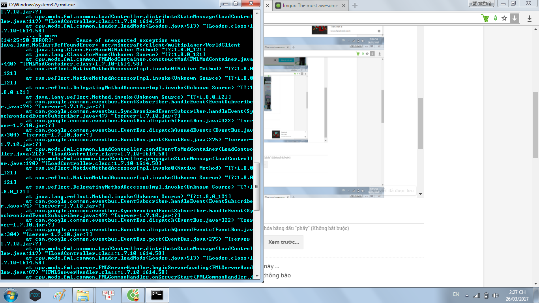This screenshot has height=303, width=539.
Task: Open the "Cá nhân 1" profile button
Action: [x=482, y=4]
